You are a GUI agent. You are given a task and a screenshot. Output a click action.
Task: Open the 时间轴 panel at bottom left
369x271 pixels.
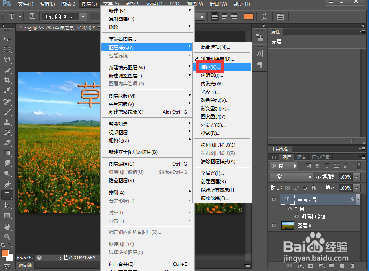click(24, 265)
